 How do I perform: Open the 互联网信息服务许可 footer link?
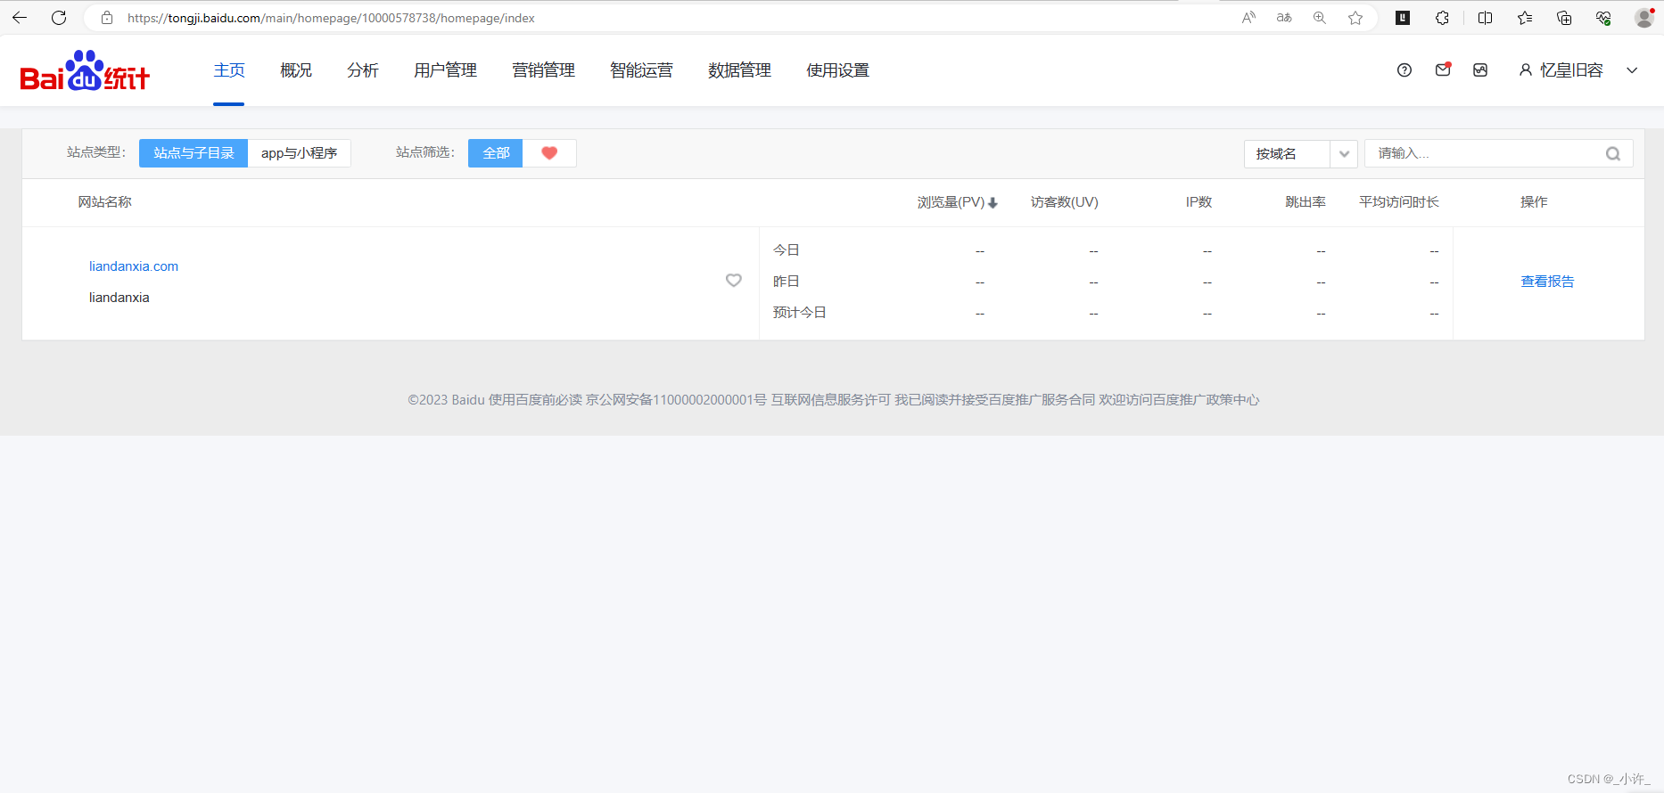831,400
